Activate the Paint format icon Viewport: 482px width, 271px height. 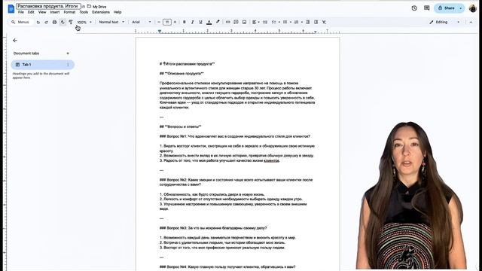point(71,22)
